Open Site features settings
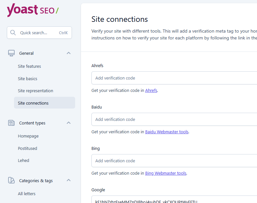Screen dimensions: 257x203 coord(29,66)
